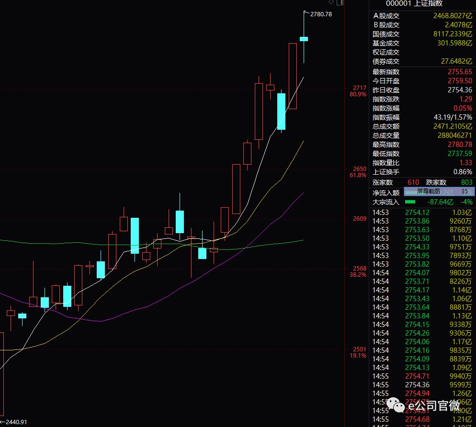Click the diamond marker icon above the chart
This screenshot has height=427, width=476.
[331, 2]
